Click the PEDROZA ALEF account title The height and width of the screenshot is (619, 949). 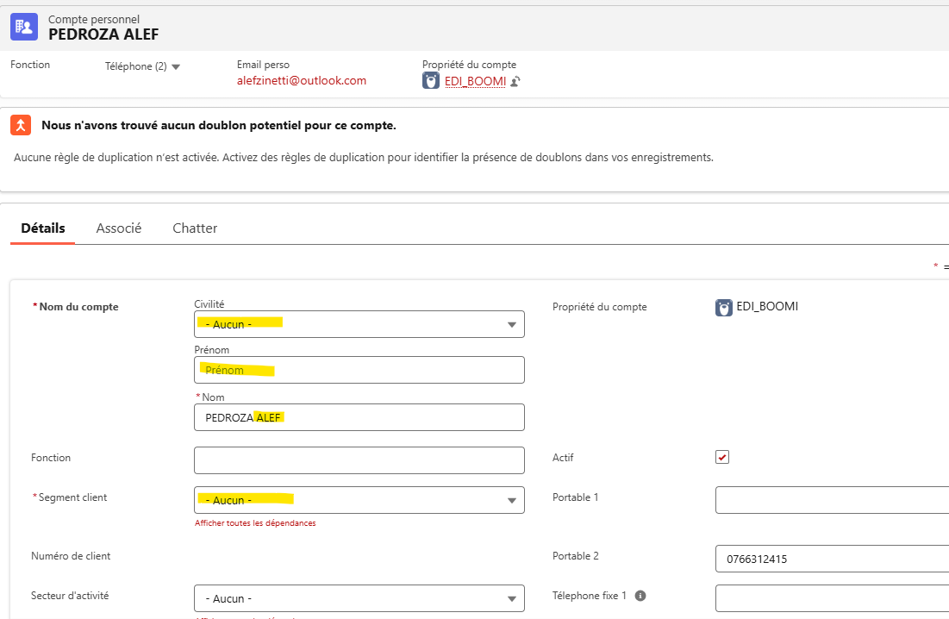click(x=103, y=34)
